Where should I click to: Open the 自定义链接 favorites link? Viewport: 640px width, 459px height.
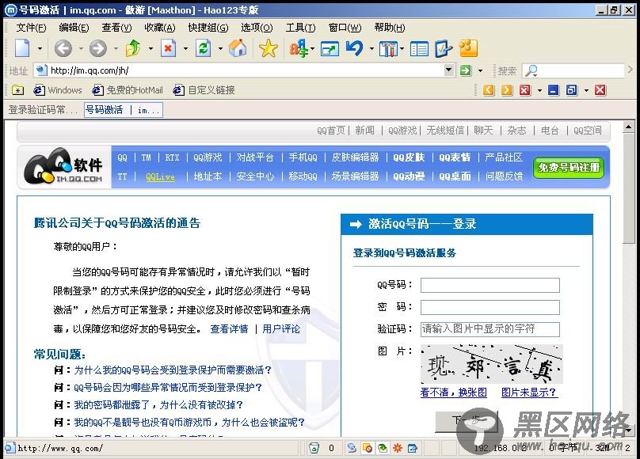pos(204,90)
